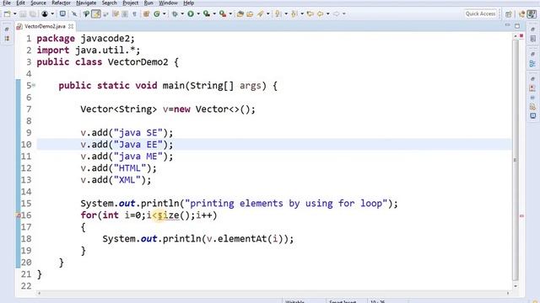The width and height of the screenshot is (540, 303).
Task: Click the Open Task folder icon
Action: click(x=250, y=14)
